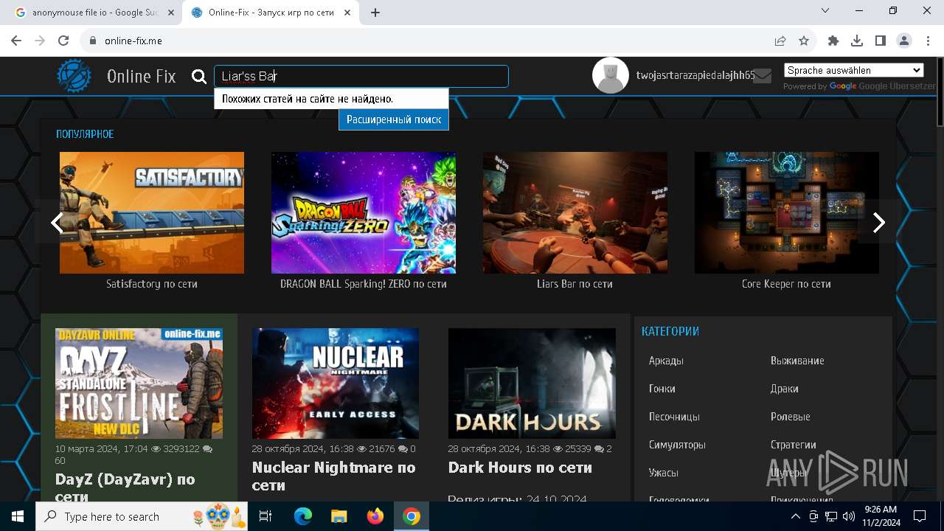Select Online-Fix browser tab
Image resolution: width=944 pixels, height=531 pixels.
(x=271, y=13)
